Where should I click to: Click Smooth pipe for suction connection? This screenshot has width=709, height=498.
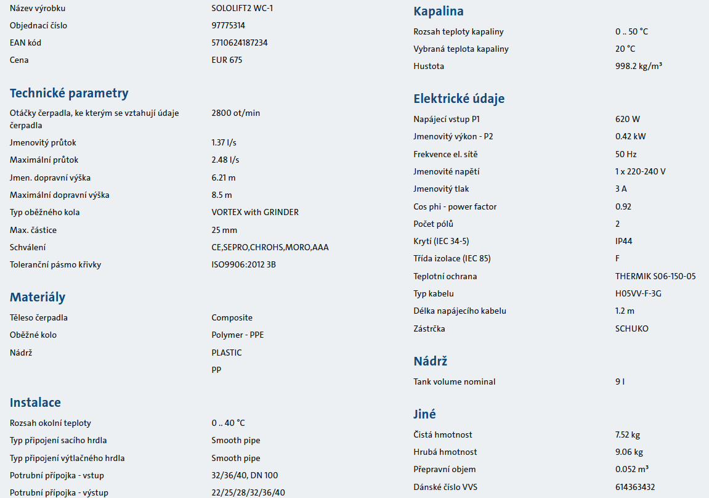pyautogui.click(x=236, y=440)
